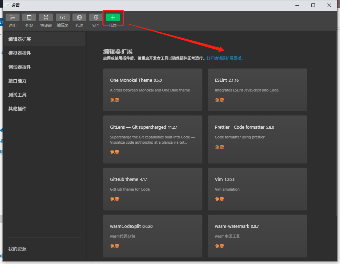Viewport: 340px width, 264px height.
Task: Open 我的资源 at sidebar bottom
Action: pyautogui.click(x=17, y=249)
